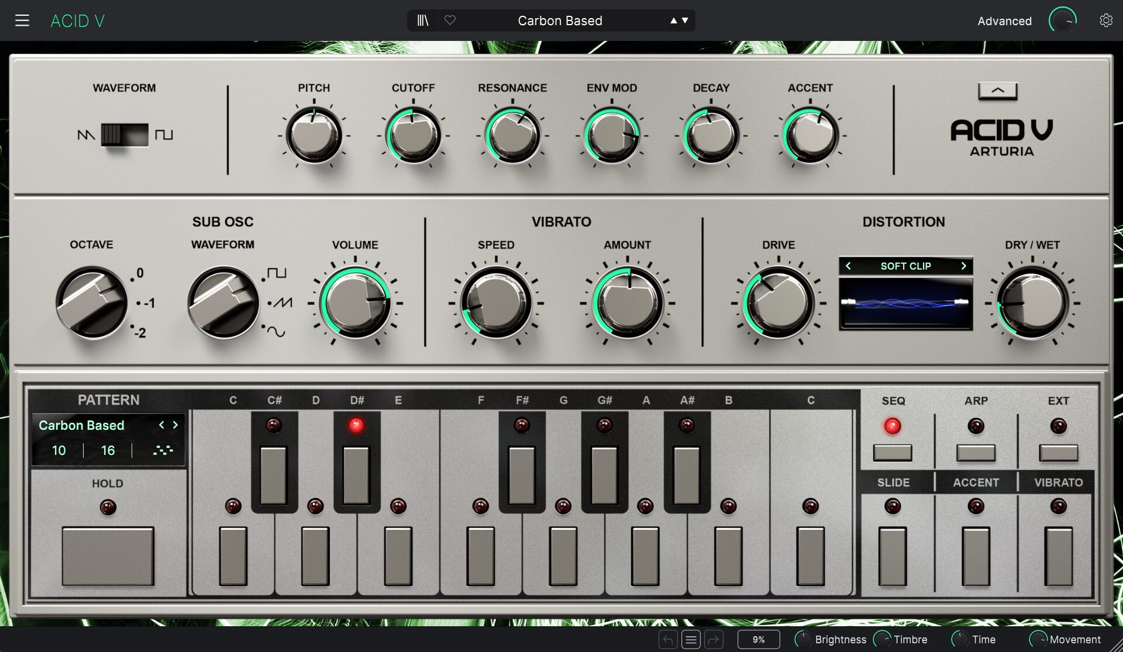Select sub osc square waveform icon
1123x652 pixels.
(276, 273)
